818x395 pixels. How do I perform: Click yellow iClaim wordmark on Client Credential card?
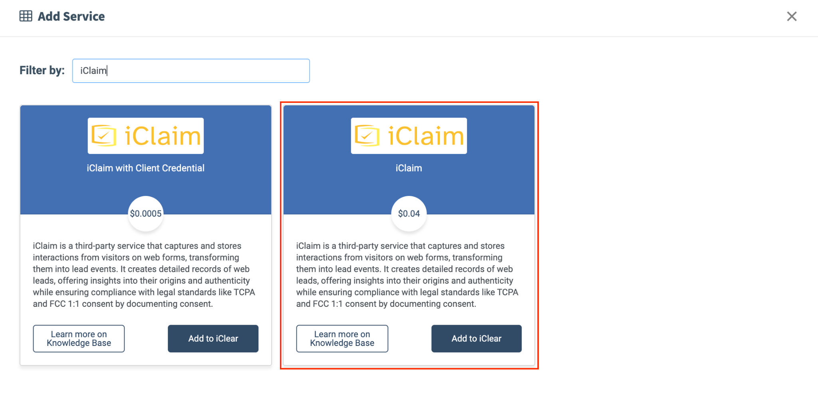(x=163, y=136)
